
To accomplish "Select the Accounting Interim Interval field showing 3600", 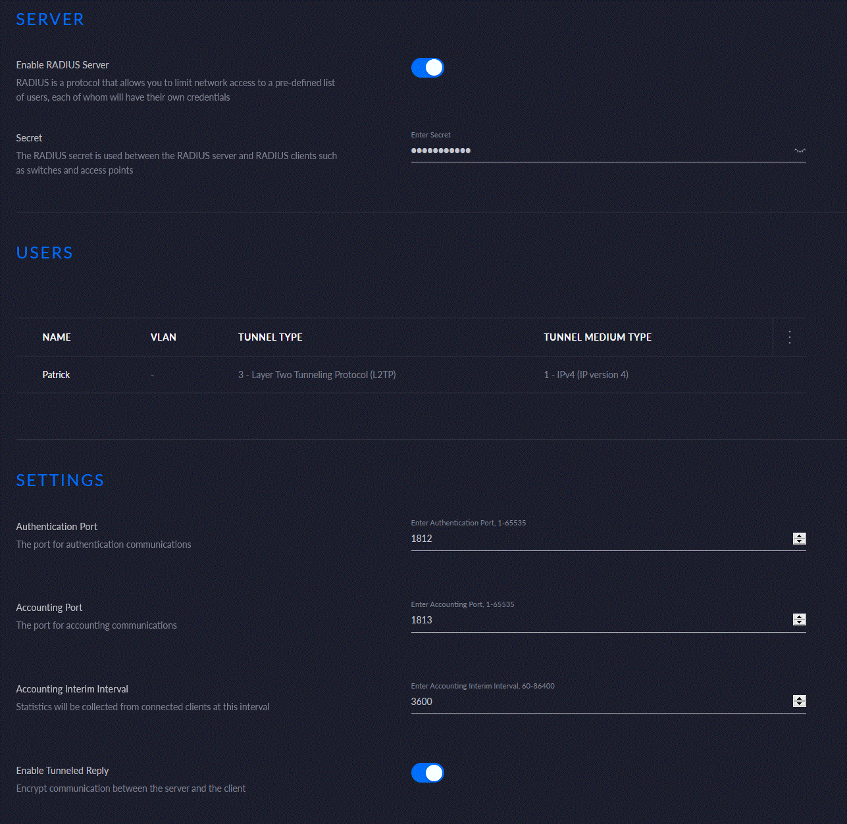I will (592, 702).
